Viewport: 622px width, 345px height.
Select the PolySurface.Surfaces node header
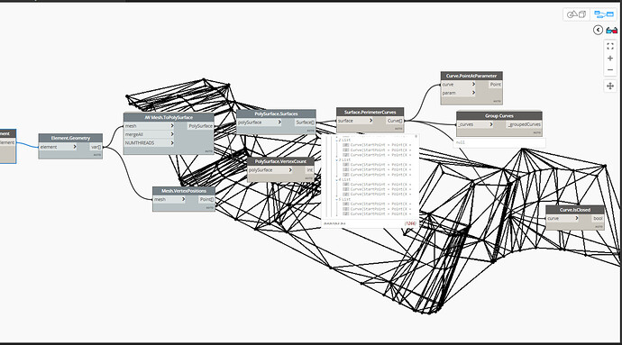tap(276, 113)
